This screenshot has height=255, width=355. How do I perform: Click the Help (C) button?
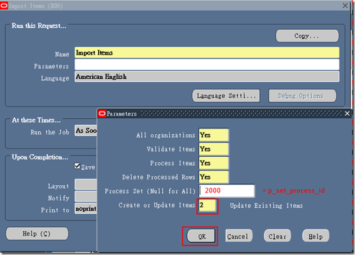tap(37, 234)
